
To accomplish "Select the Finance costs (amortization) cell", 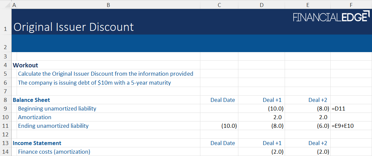I will (x=54, y=152).
